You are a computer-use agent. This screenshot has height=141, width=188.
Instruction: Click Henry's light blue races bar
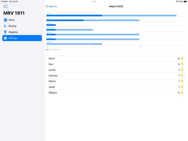[139, 15]
